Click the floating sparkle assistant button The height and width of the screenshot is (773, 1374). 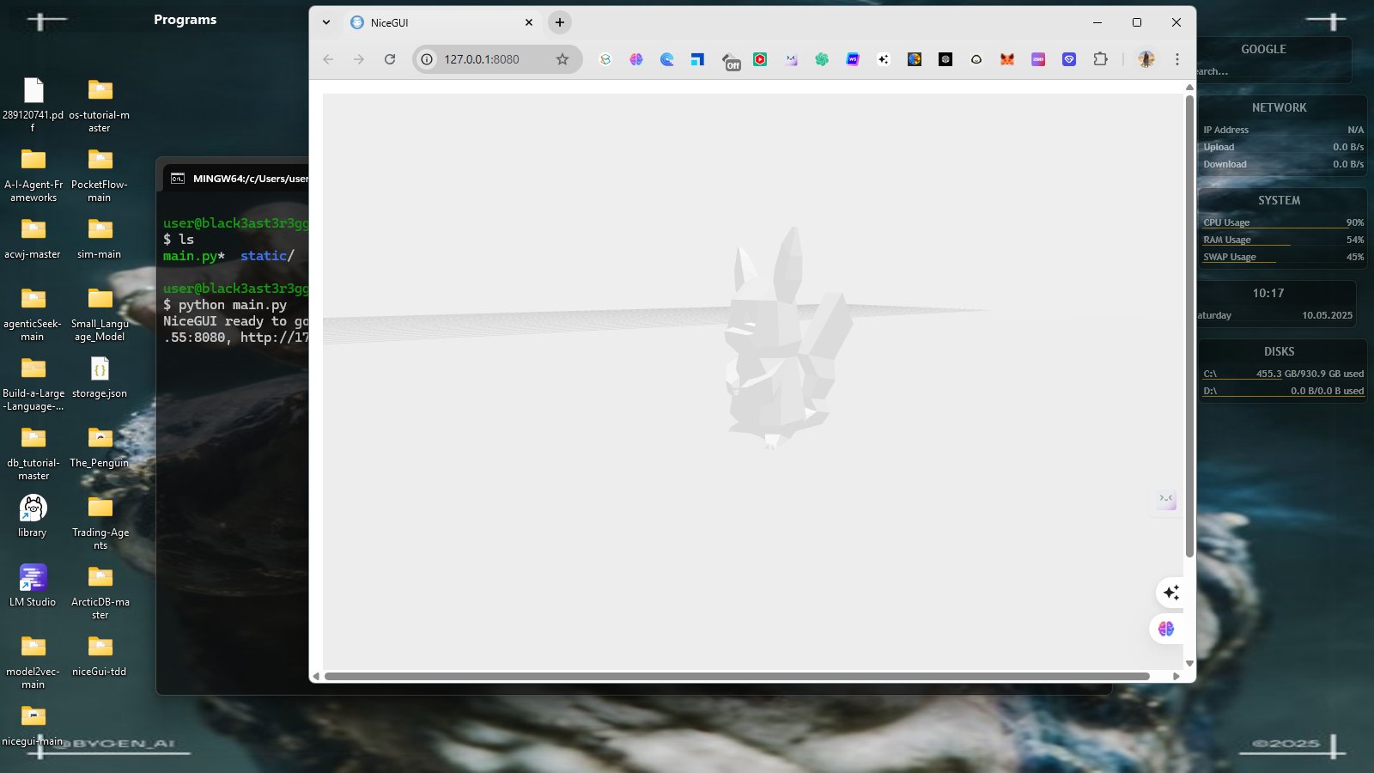click(1170, 593)
